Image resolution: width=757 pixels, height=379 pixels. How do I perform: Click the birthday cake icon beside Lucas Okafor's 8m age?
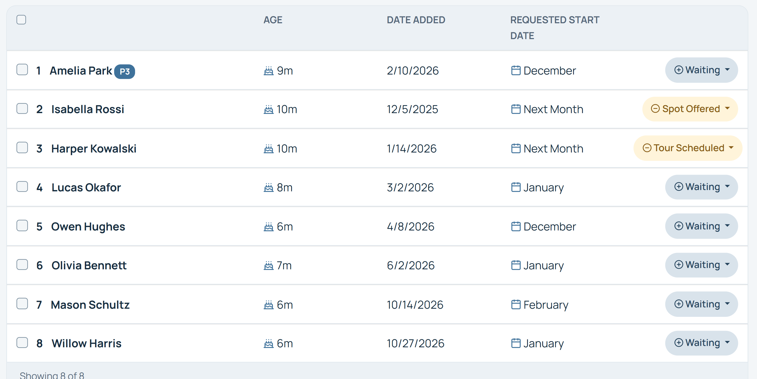pos(268,188)
